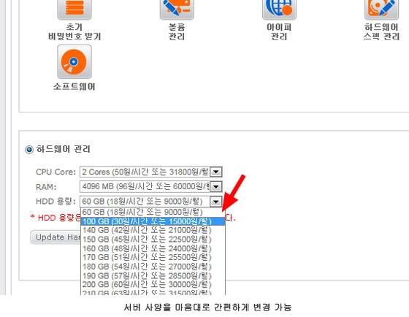
Task: Select the 170 GB HDD option
Action: click(x=153, y=258)
